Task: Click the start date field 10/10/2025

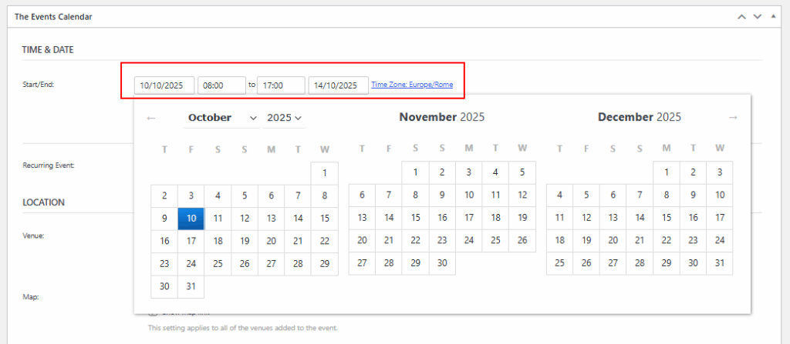Action: pyautogui.click(x=164, y=85)
